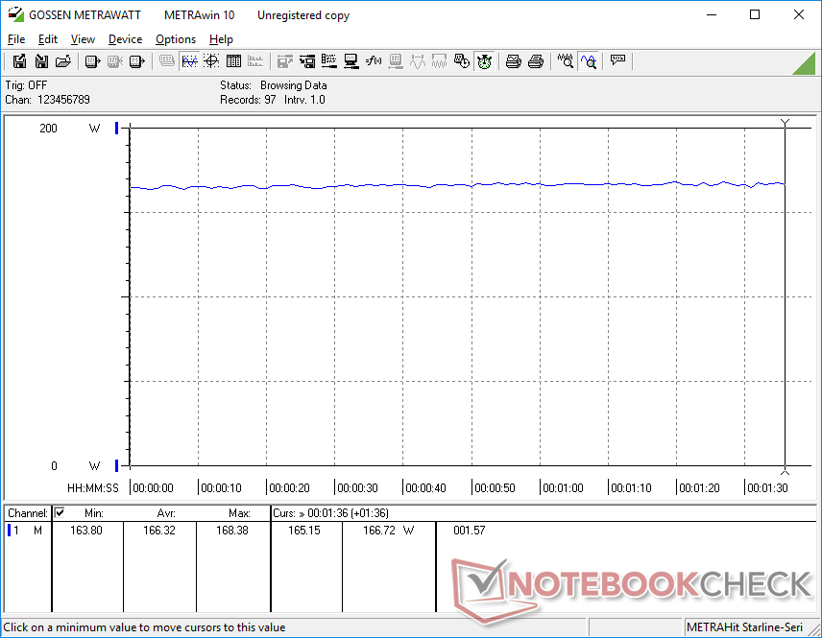Image resolution: width=822 pixels, height=638 pixels.
Task: Select the XY crosshair plot icon
Action: [211, 61]
